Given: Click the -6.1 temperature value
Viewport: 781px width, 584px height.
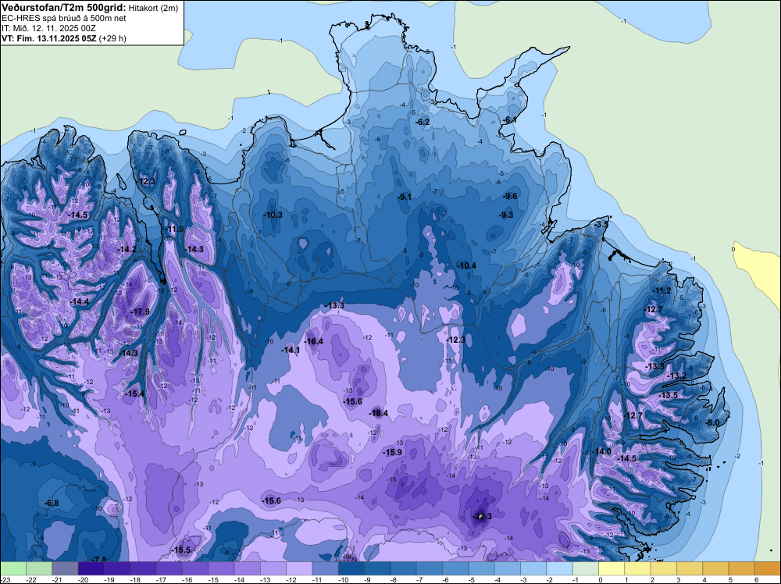Looking at the screenshot, I should pyautogui.click(x=509, y=120).
